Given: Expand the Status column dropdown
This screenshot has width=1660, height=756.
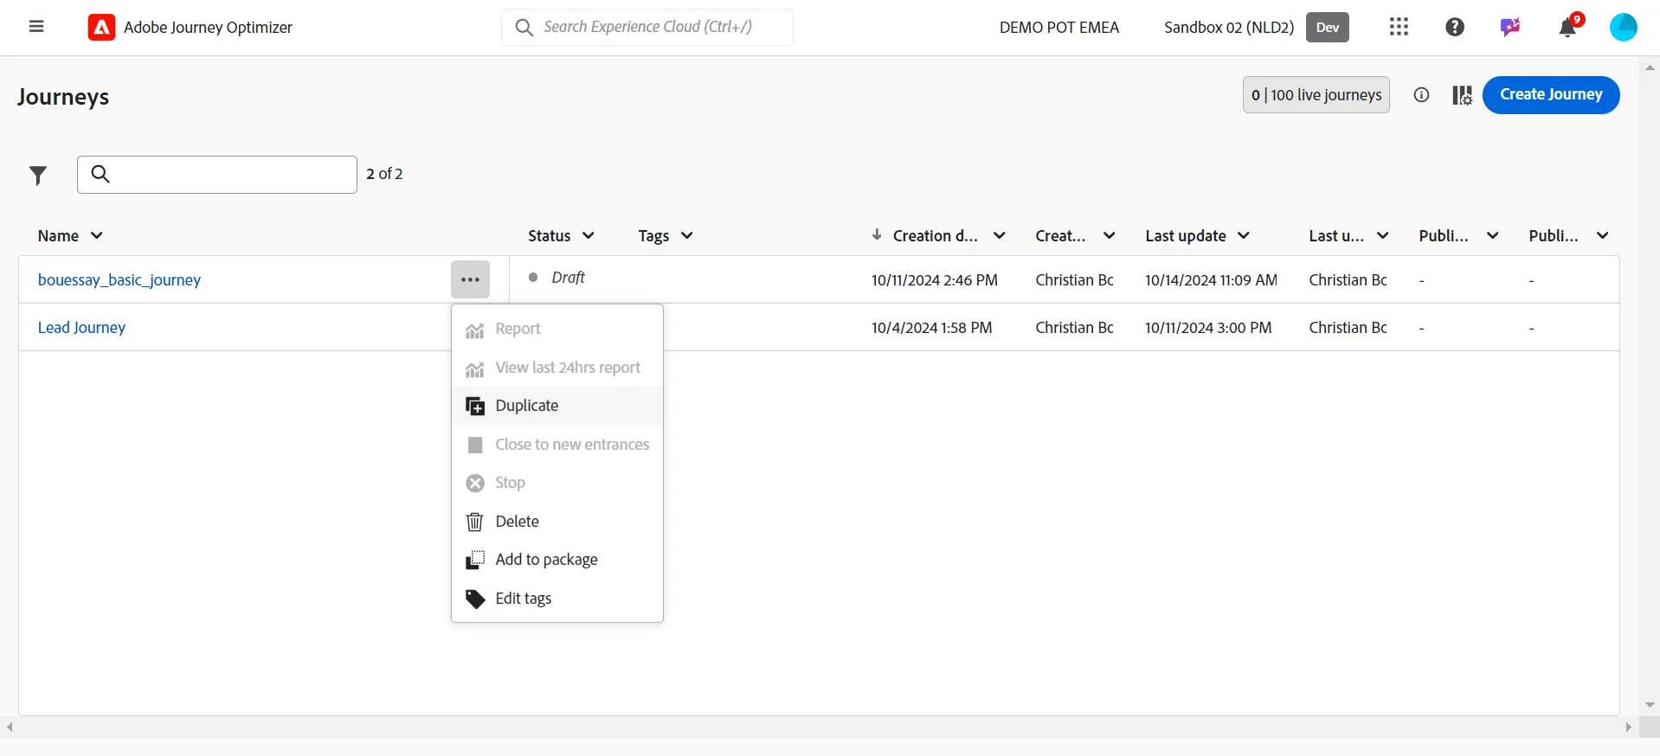Looking at the screenshot, I should point(589,235).
